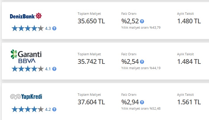Image resolution: width=209 pixels, height=120 pixels.
Task: Select the 35.742 TL total cost
Action: point(91,61)
